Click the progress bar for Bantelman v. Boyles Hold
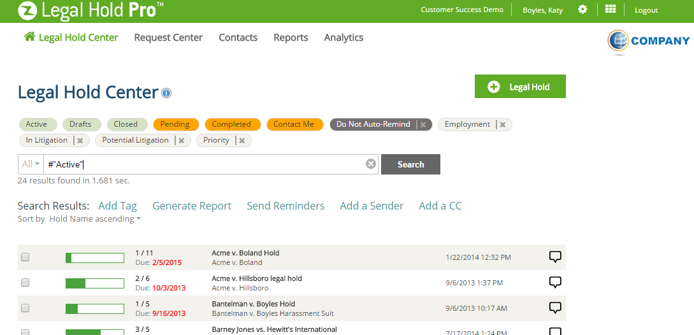Image resolution: width=694 pixels, height=335 pixels. click(x=95, y=308)
